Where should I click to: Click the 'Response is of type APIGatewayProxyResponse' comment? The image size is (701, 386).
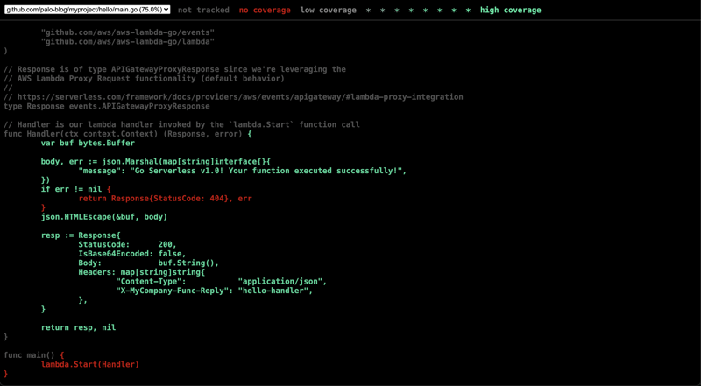(x=174, y=69)
